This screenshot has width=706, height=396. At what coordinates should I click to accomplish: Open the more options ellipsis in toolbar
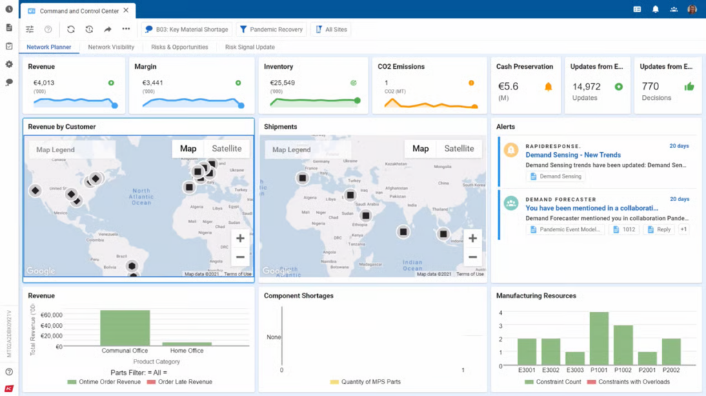click(125, 30)
